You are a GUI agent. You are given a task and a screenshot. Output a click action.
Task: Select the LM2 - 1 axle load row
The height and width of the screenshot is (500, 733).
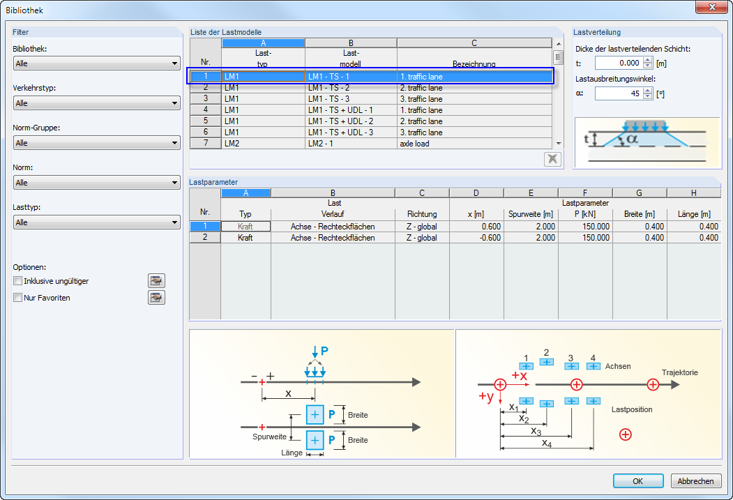[x=371, y=144]
